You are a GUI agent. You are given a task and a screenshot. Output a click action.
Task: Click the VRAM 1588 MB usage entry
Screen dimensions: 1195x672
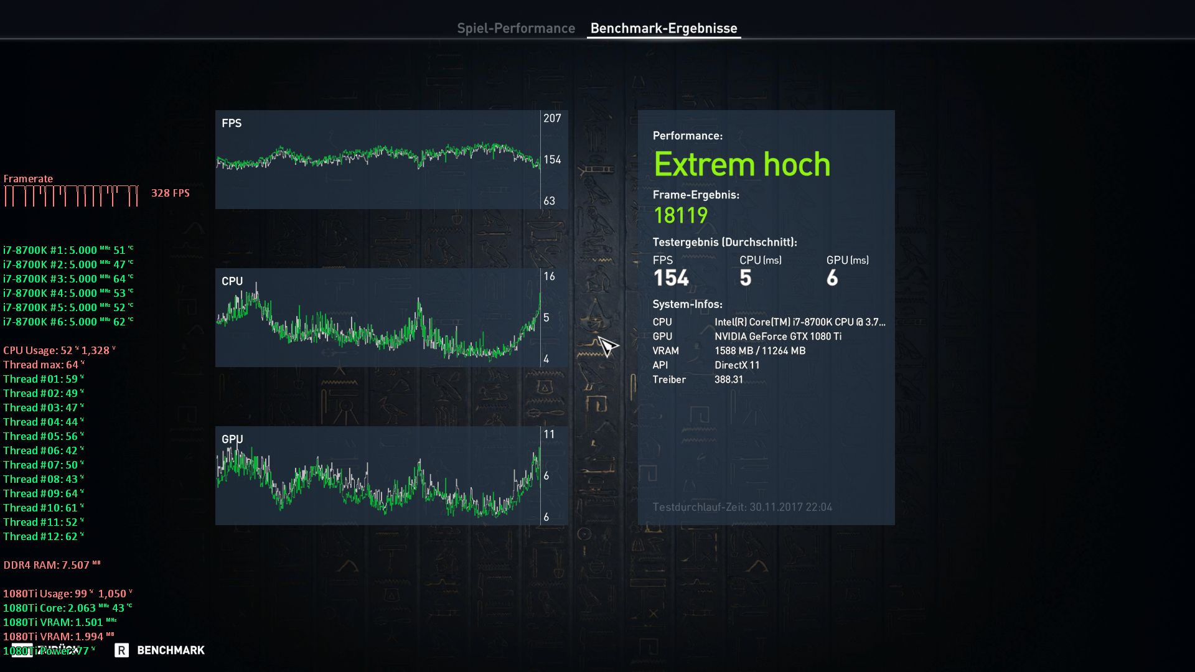759,351
